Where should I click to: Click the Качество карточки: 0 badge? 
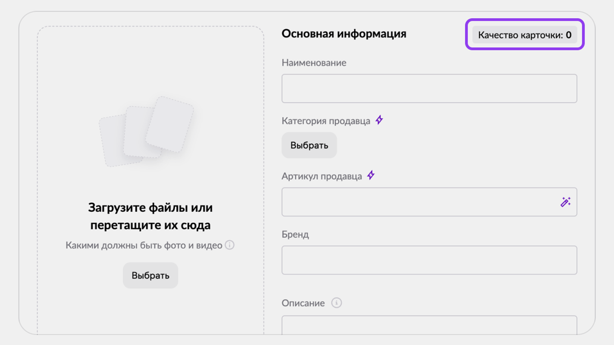tap(525, 35)
